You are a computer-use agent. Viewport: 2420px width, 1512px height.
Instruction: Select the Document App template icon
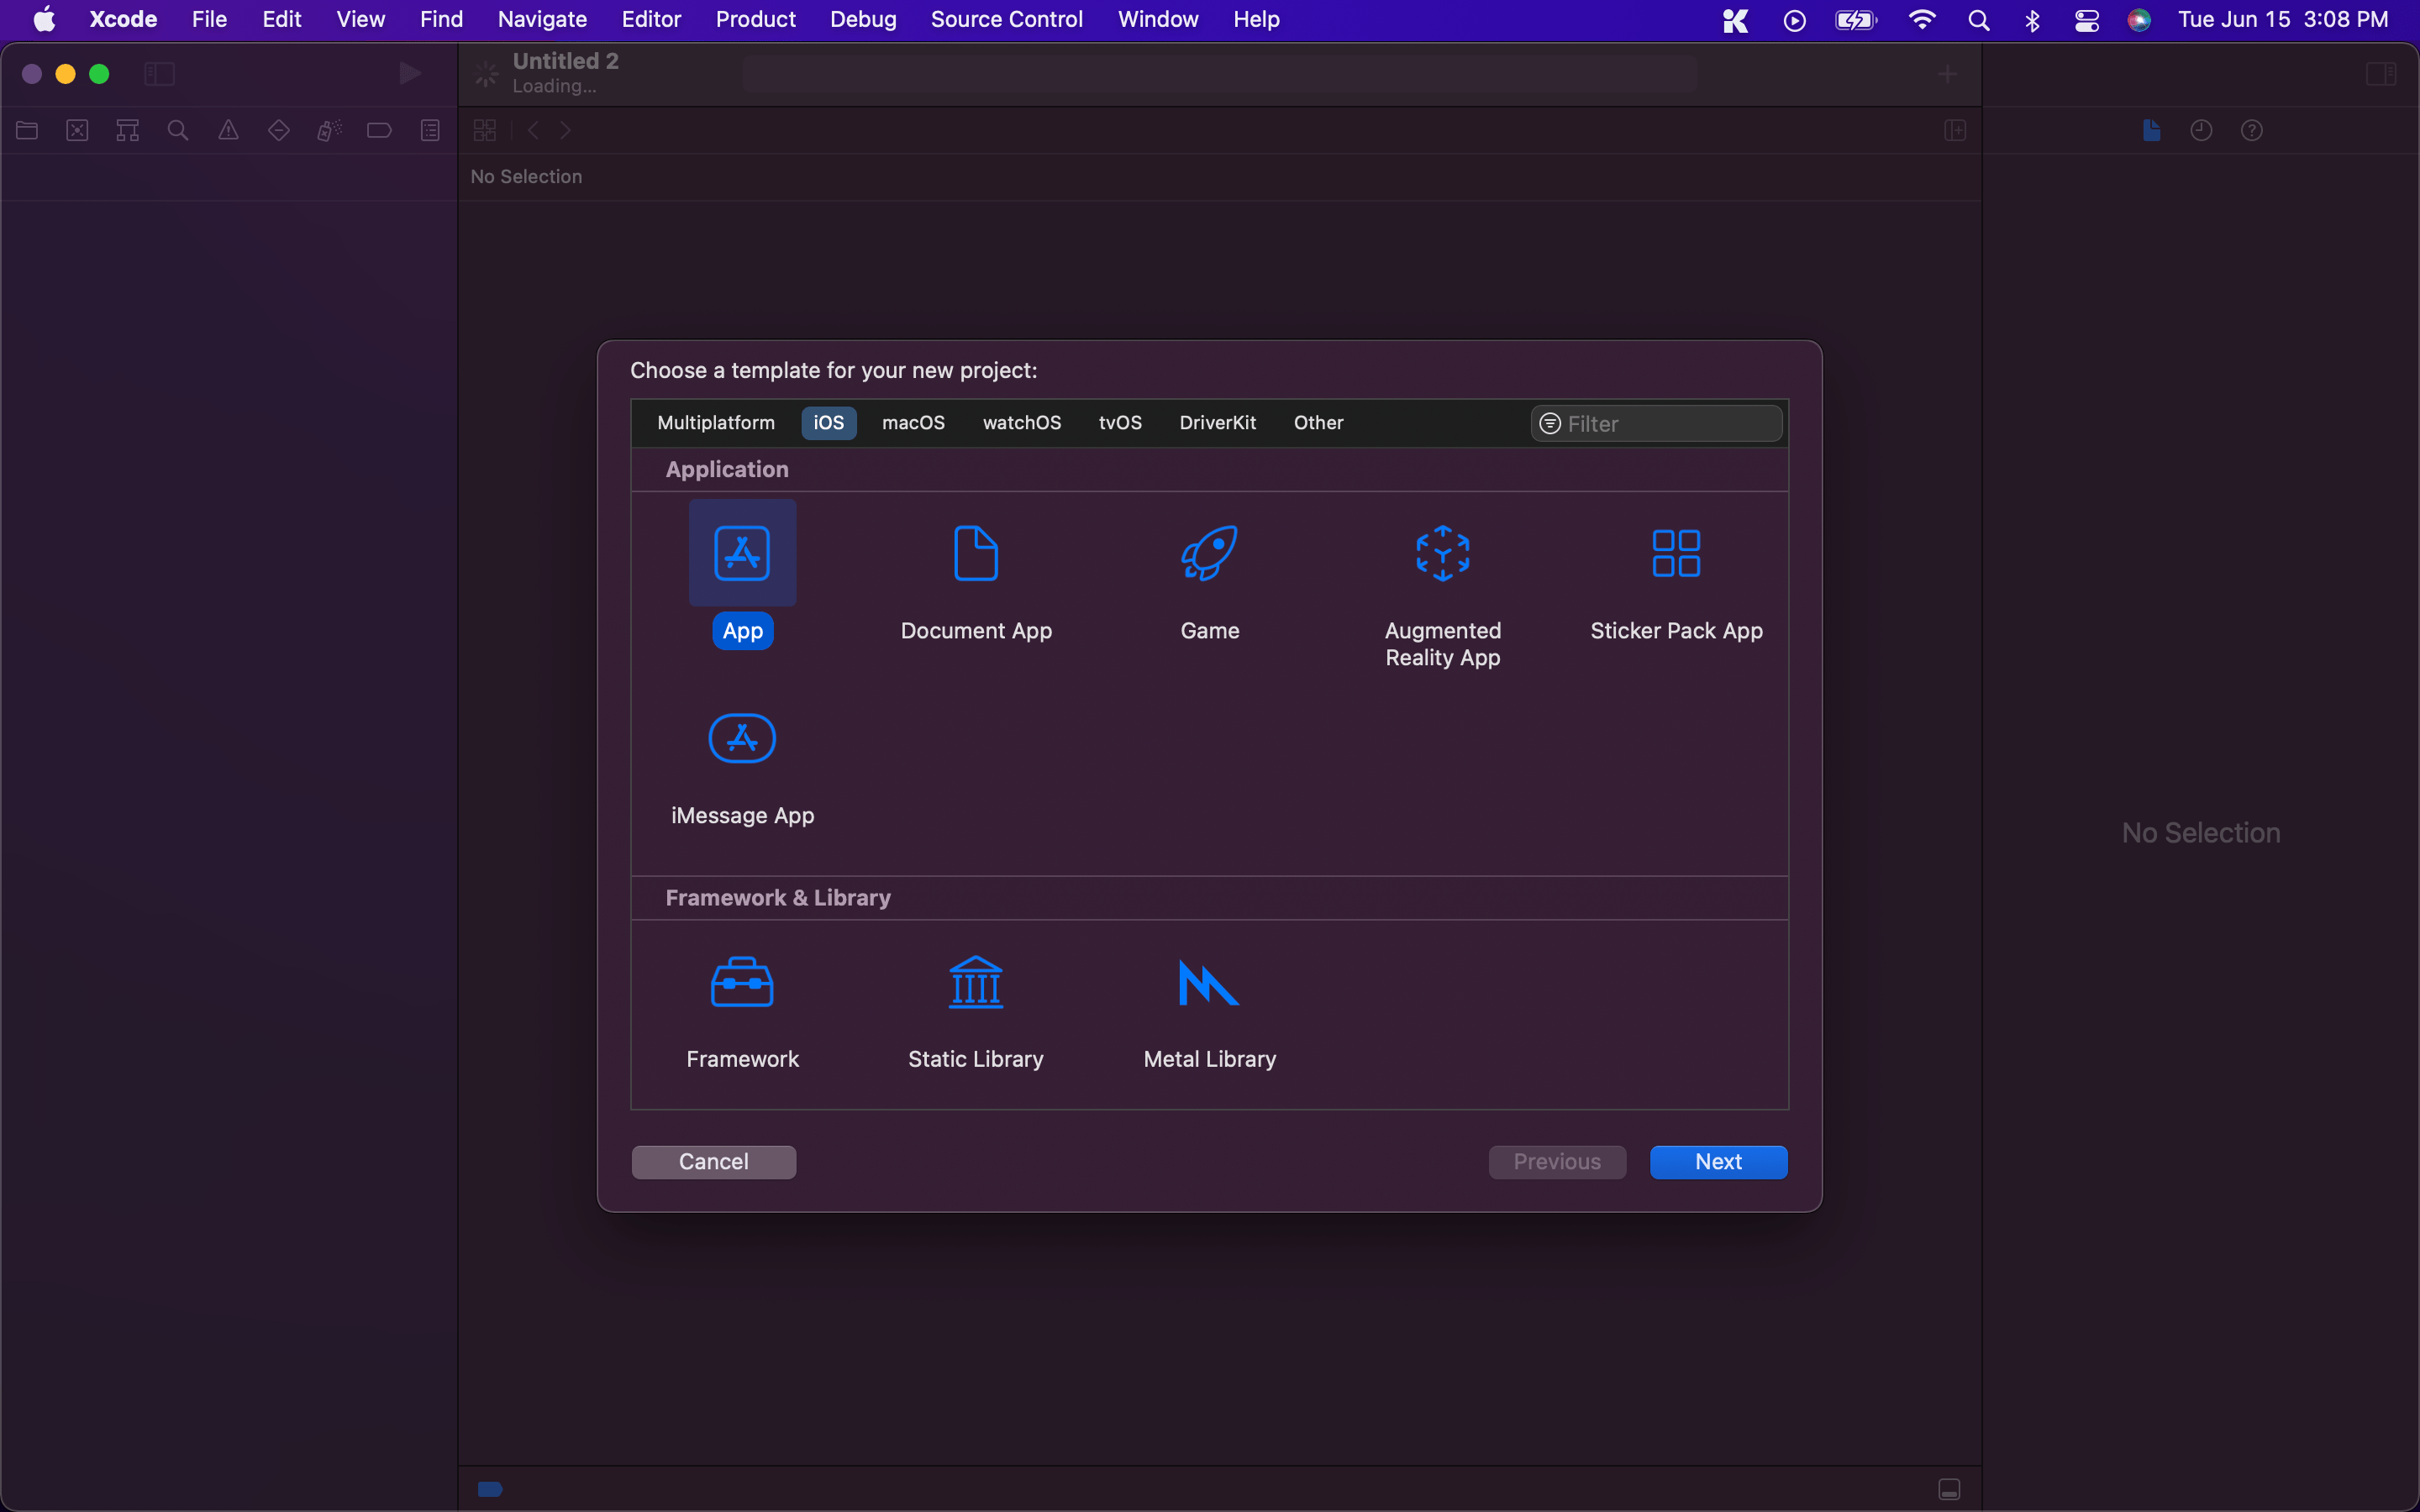click(975, 553)
